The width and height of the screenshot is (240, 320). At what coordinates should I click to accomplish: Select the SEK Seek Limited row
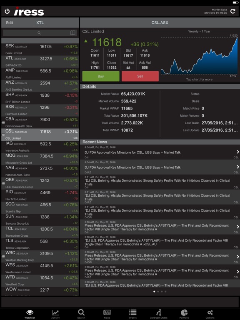click(40, 50)
